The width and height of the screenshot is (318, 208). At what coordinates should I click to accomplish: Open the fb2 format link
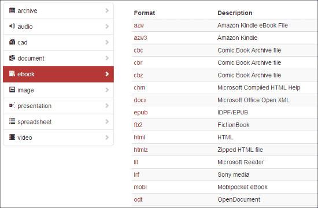138,125
